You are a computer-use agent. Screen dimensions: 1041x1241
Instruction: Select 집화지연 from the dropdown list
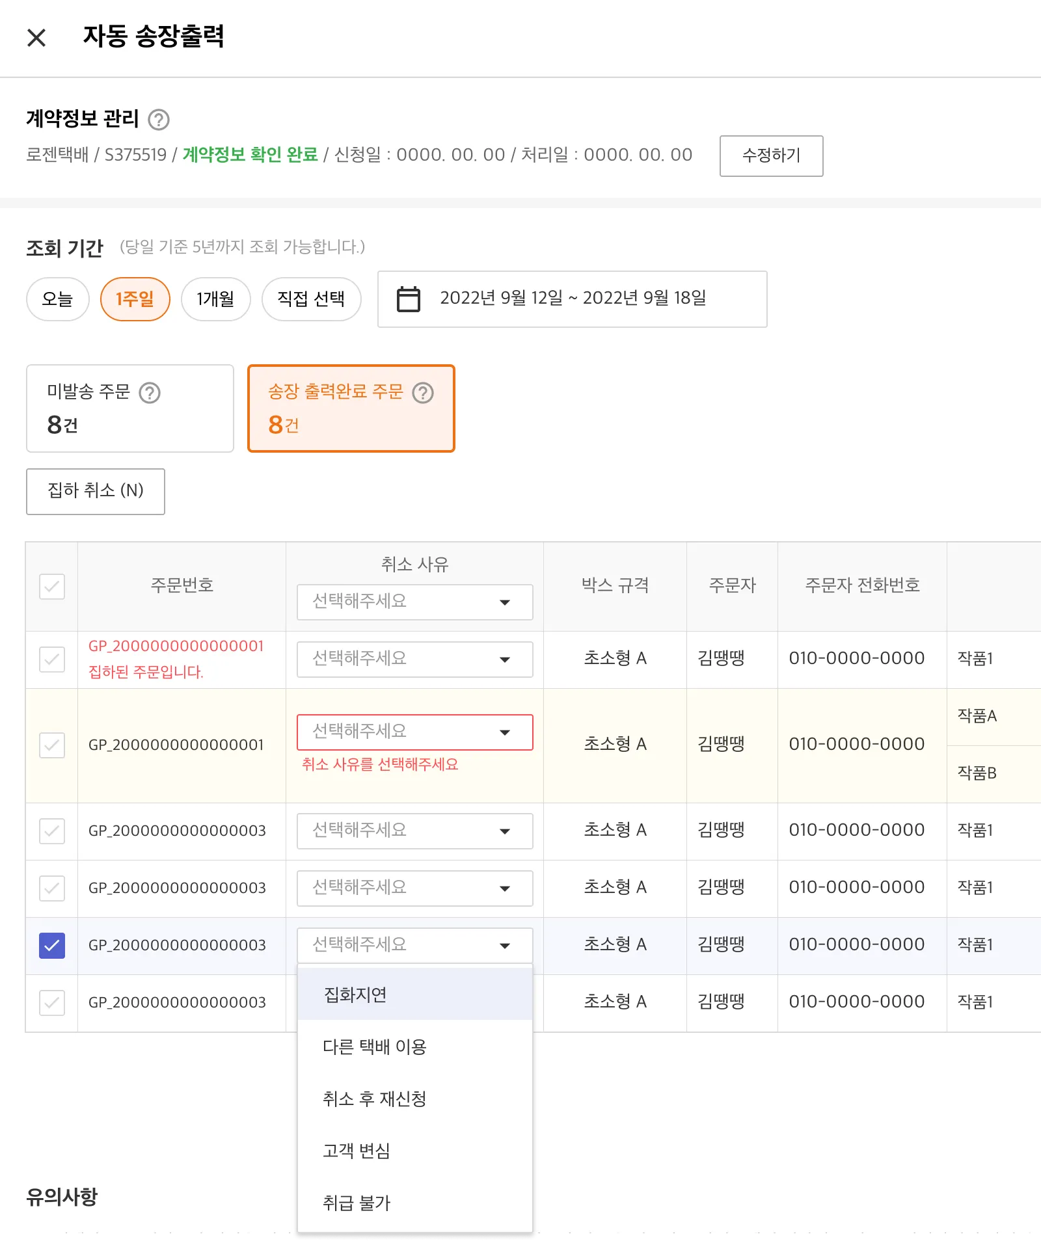415,994
